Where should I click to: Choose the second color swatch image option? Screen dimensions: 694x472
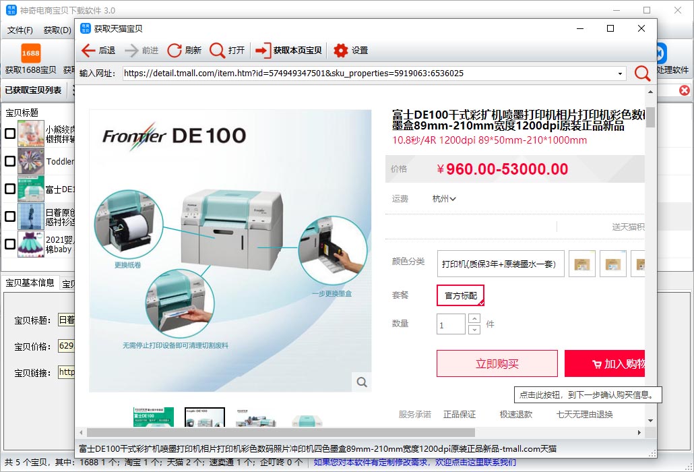613,264
